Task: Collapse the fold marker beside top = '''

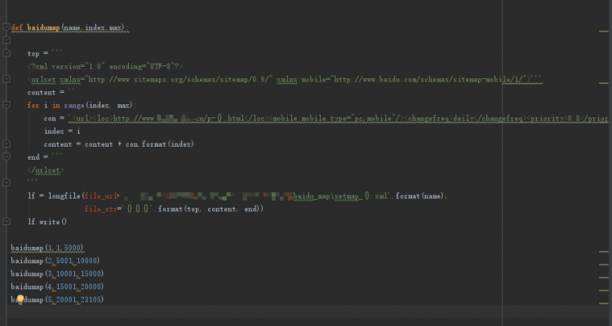Action: pyautogui.click(x=6, y=54)
